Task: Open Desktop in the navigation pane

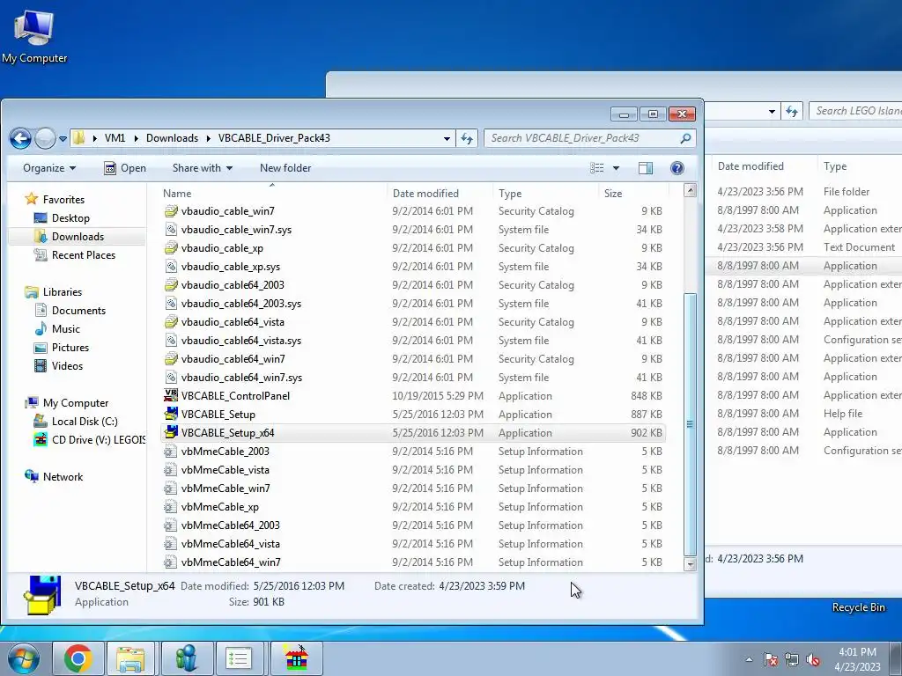Action: tap(70, 218)
